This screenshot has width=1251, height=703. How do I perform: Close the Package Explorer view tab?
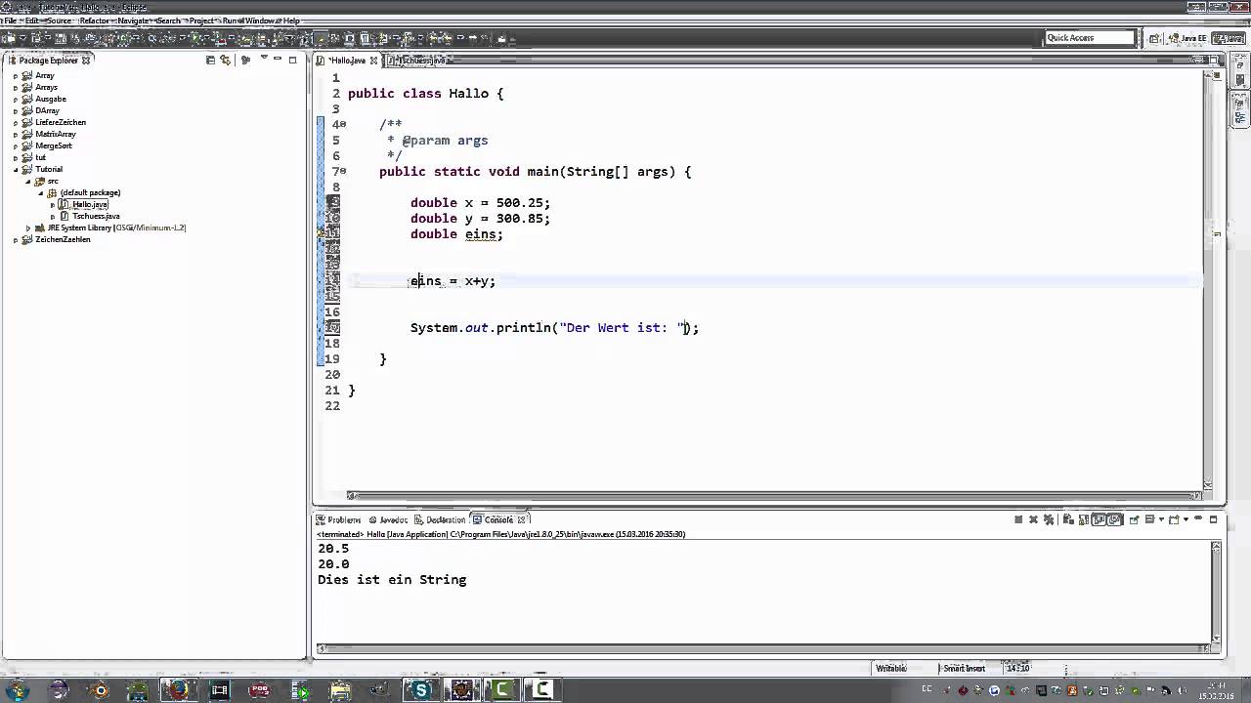86,61
